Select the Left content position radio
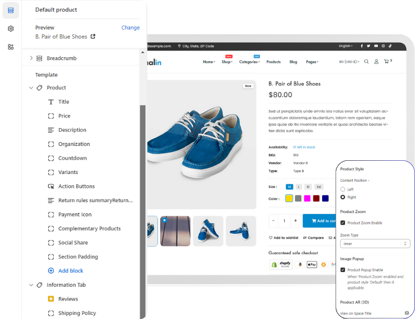The height and width of the screenshot is (319, 415). (343, 189)
